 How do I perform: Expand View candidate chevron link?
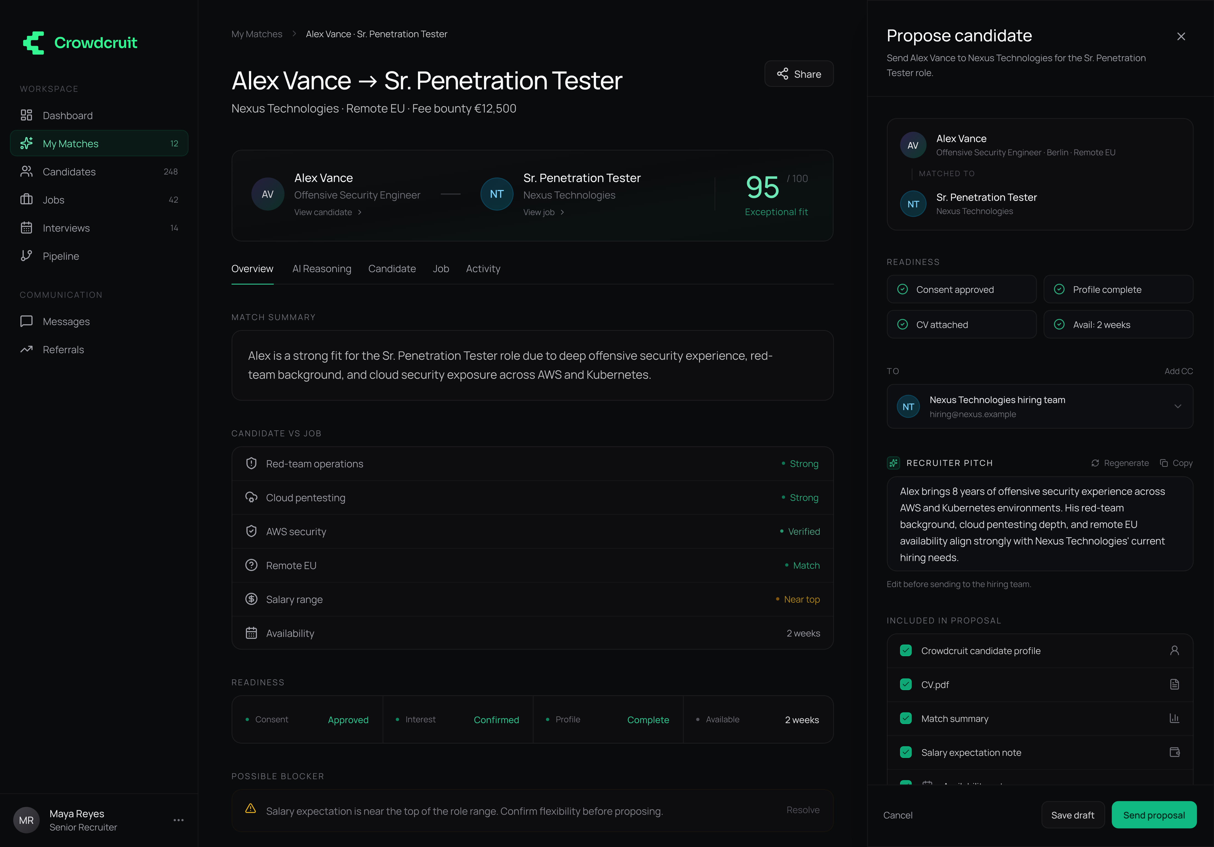coord(328,212)
